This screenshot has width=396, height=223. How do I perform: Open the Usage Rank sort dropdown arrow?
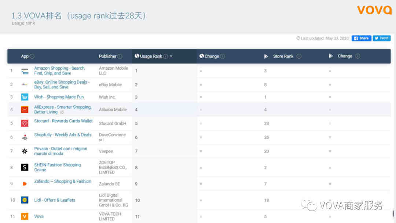[x=171, y=56]
